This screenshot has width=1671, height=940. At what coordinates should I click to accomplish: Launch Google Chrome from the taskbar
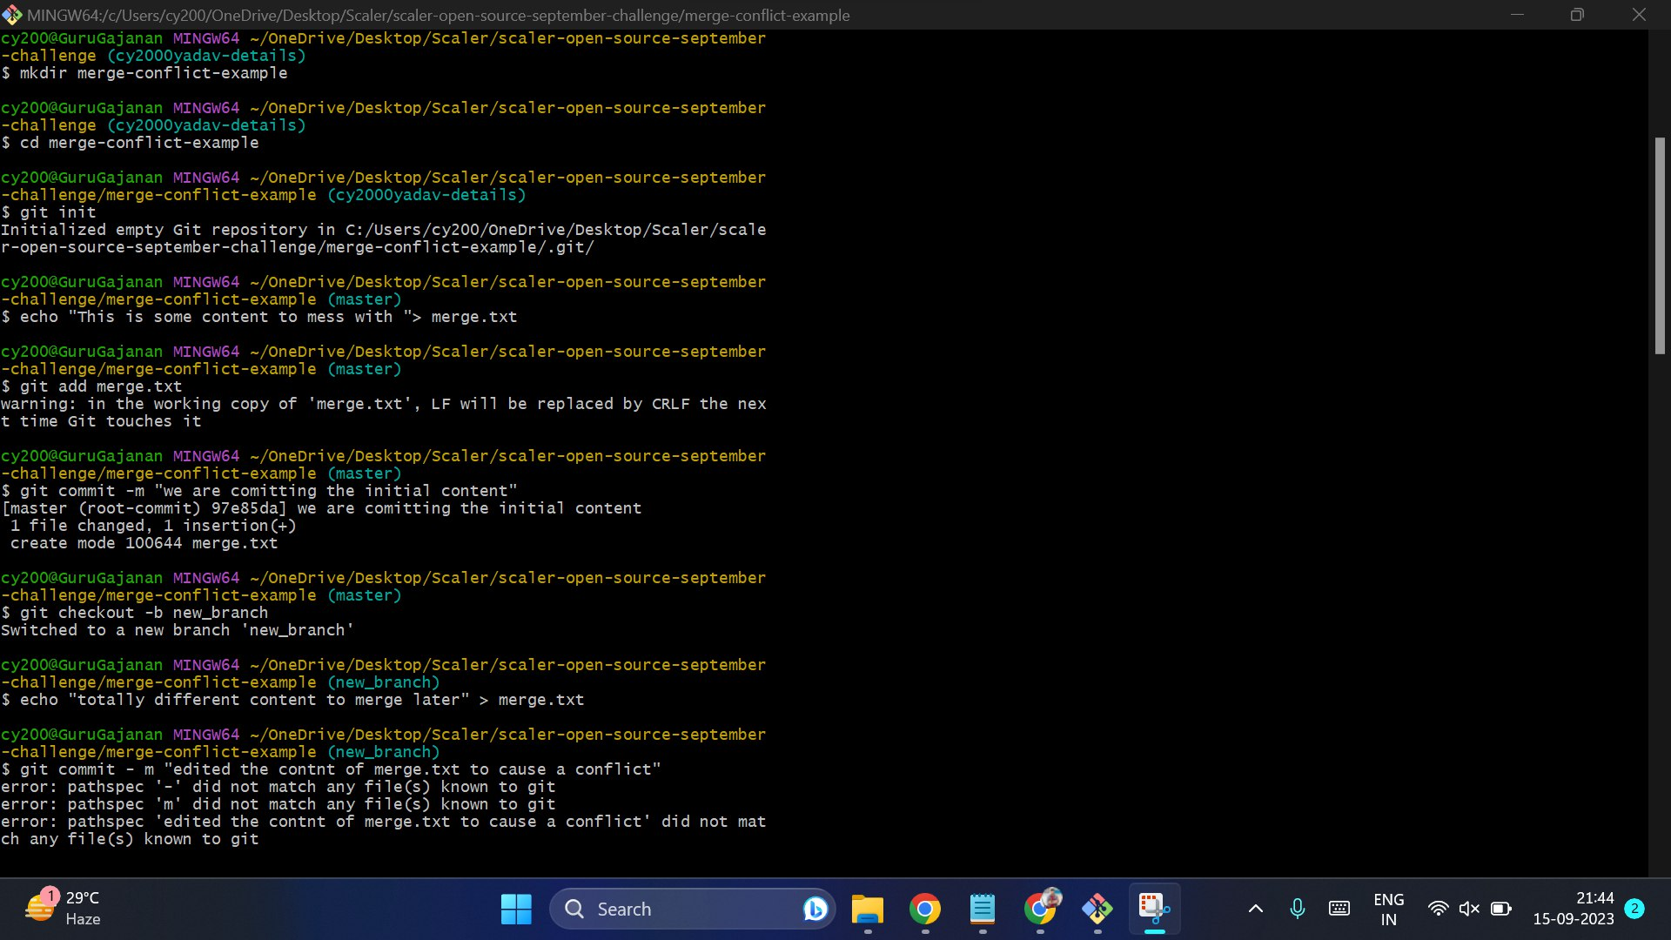925,908
